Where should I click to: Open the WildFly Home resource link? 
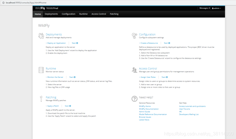click(x=145, y=106)
